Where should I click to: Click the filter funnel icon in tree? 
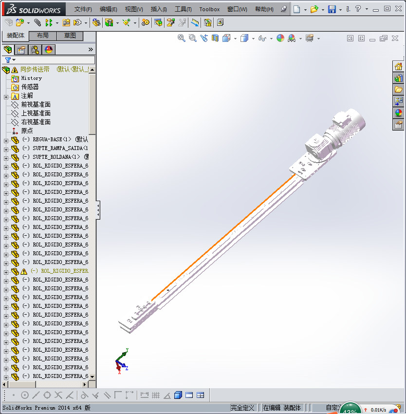[8, 60]
